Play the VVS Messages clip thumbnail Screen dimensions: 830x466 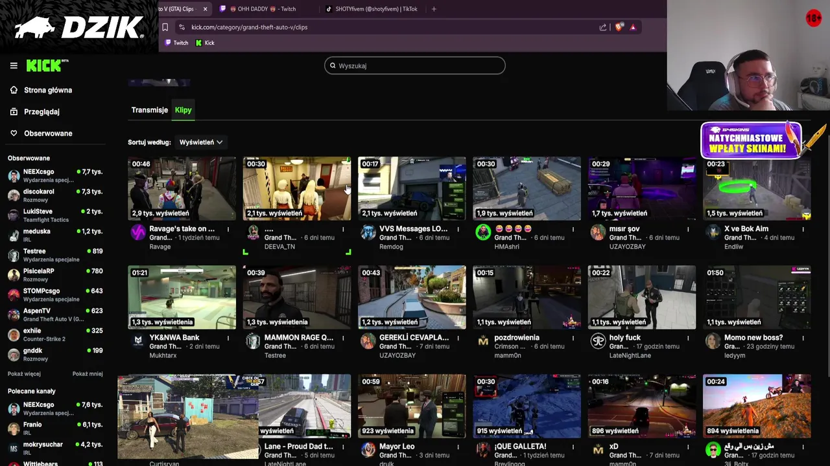pos(412,188)
